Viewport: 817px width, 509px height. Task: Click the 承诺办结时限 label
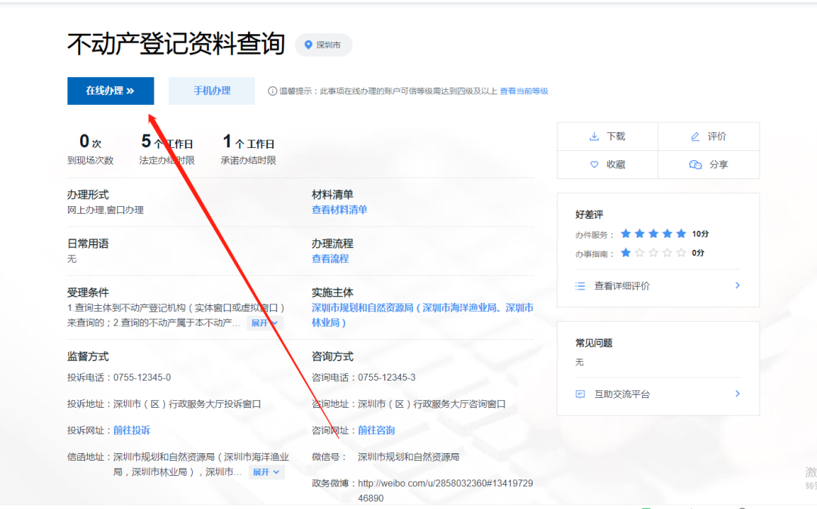248,160
